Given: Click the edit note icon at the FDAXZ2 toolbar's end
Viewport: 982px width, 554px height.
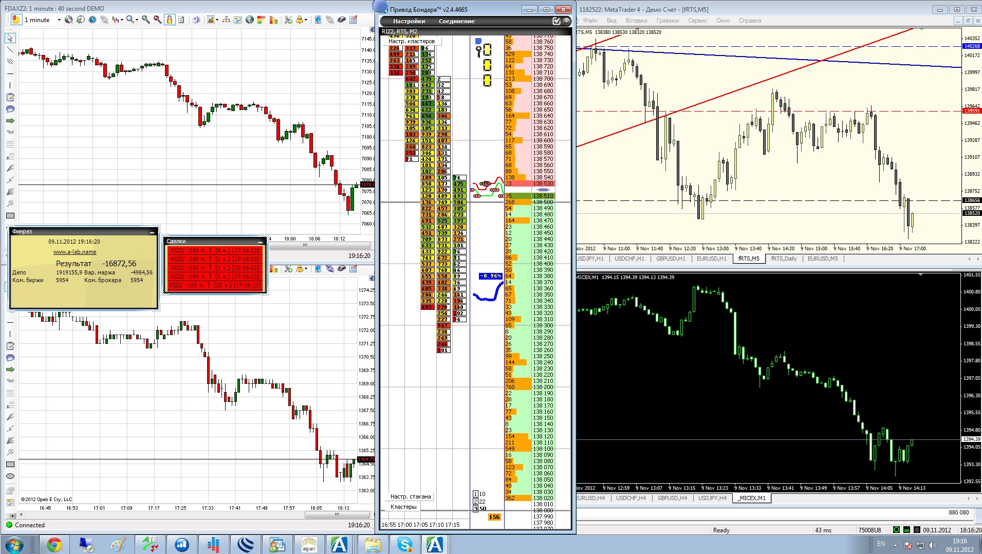Looking at the screenshot, I should 353,20.
